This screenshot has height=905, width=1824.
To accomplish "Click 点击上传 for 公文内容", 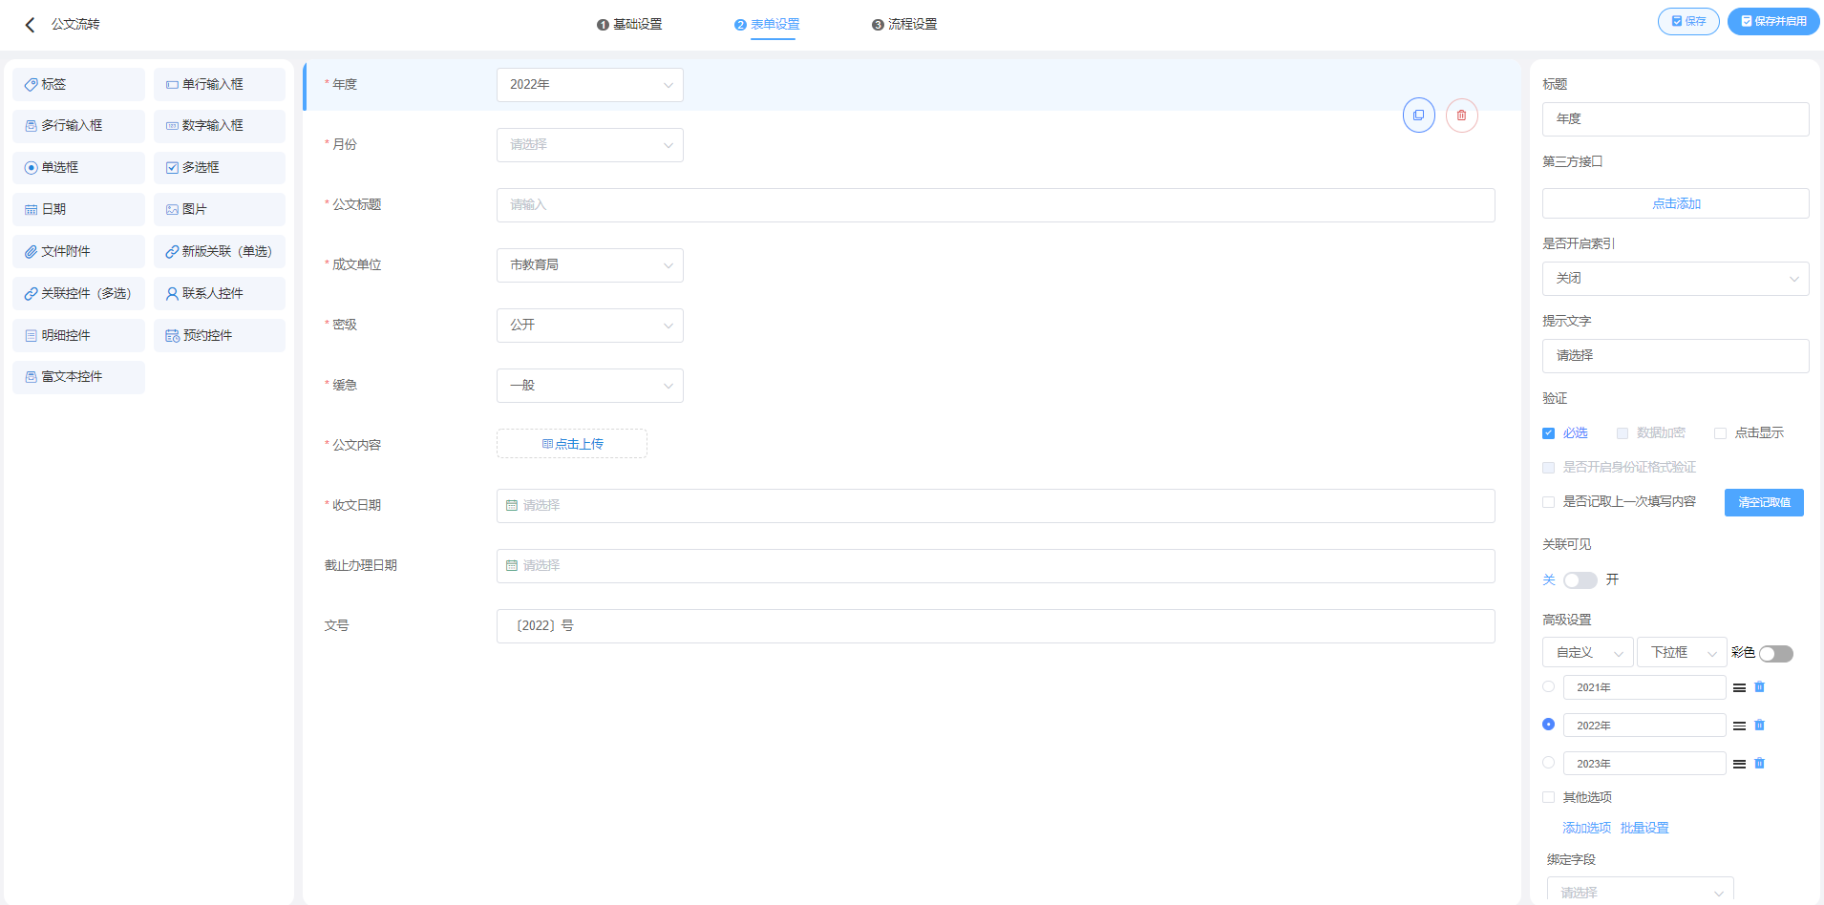I will point(572,444).
